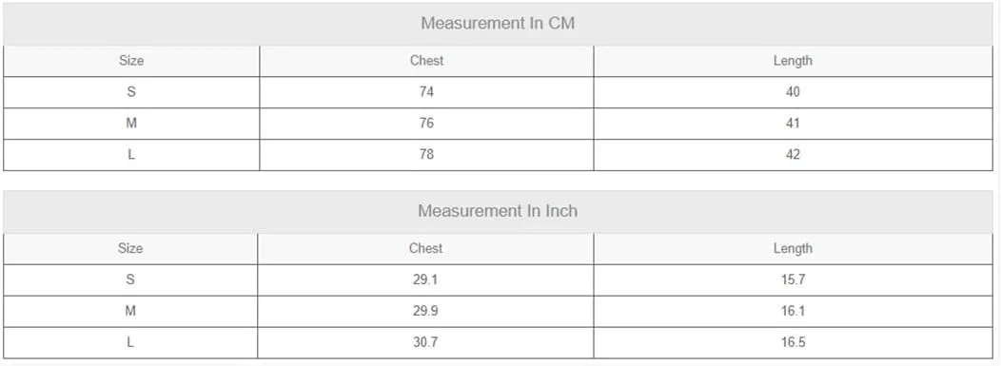Click the Measurement In Inch header
This screenshot has width=1001, height=366.
click(498, 211)
